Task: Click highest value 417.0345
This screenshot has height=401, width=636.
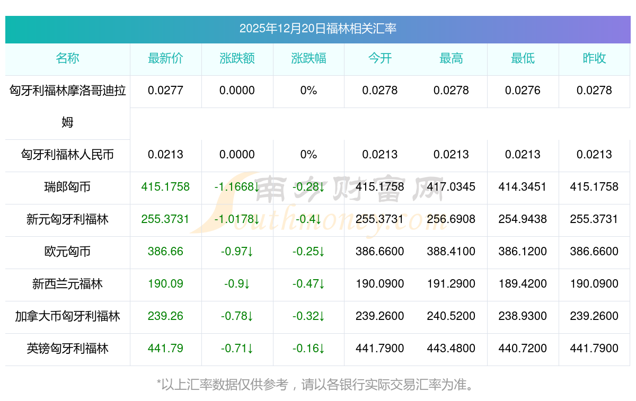Action: 452,187
